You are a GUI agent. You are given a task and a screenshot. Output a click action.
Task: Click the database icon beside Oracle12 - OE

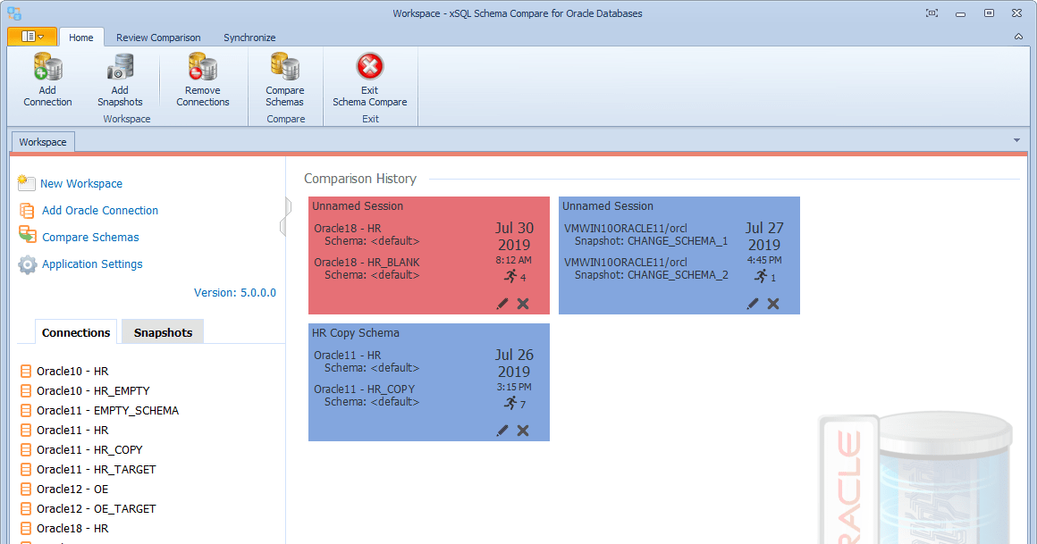pos(26,490)
